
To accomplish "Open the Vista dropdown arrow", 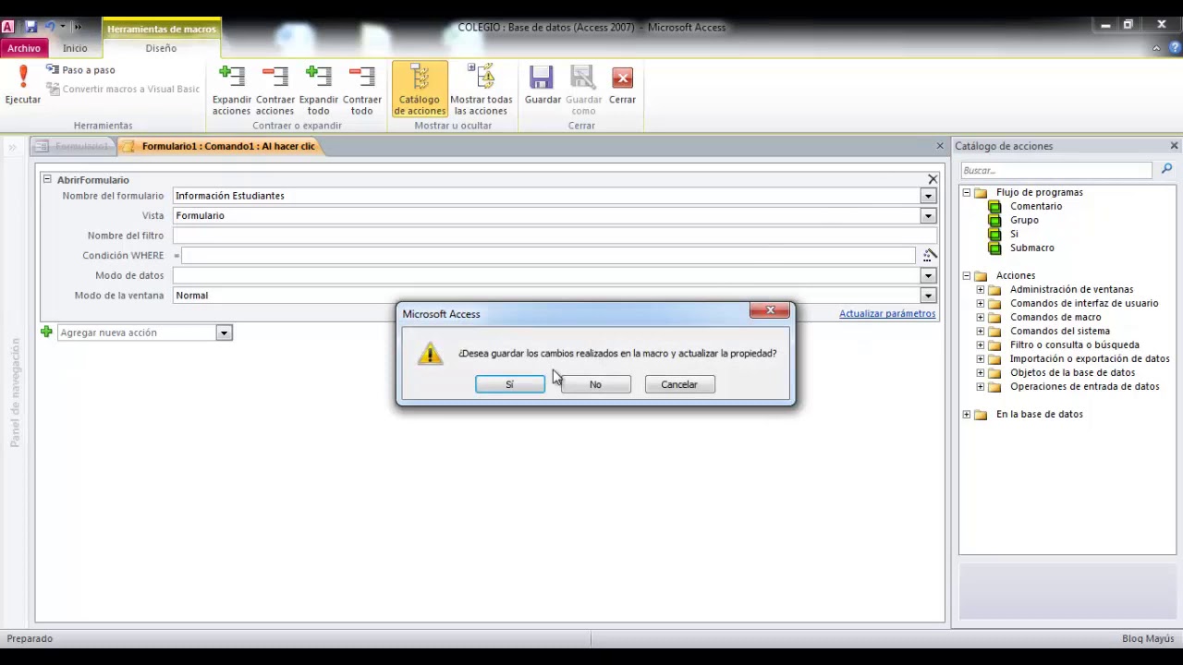I will (928, 216).
